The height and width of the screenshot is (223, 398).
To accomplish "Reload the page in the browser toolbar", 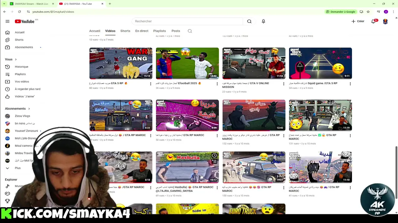I will [x=19, y=12].
